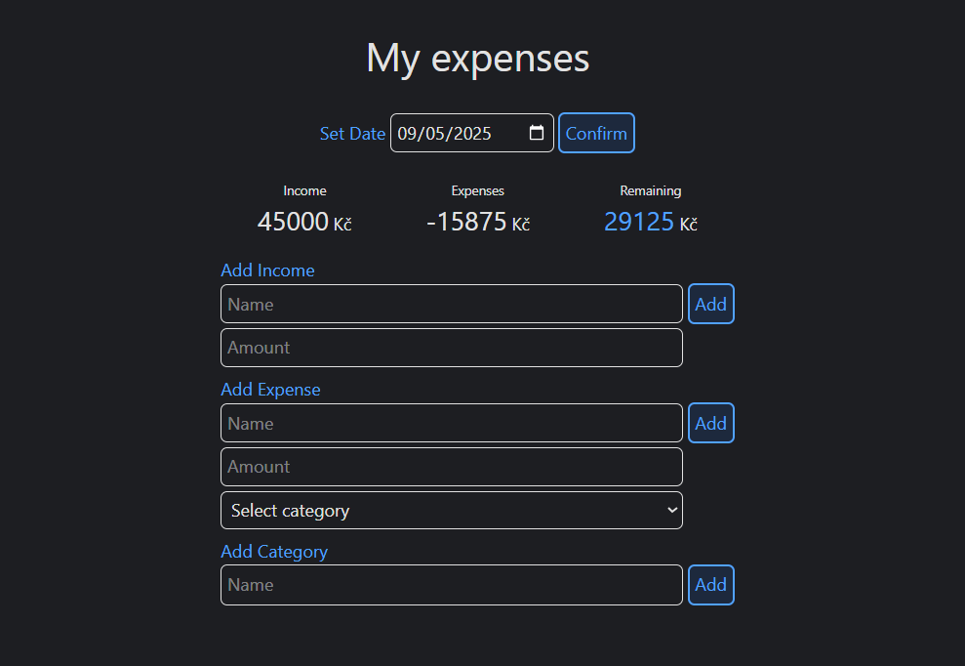
Task: Click the Income total 45000
Action: [293, 222]
